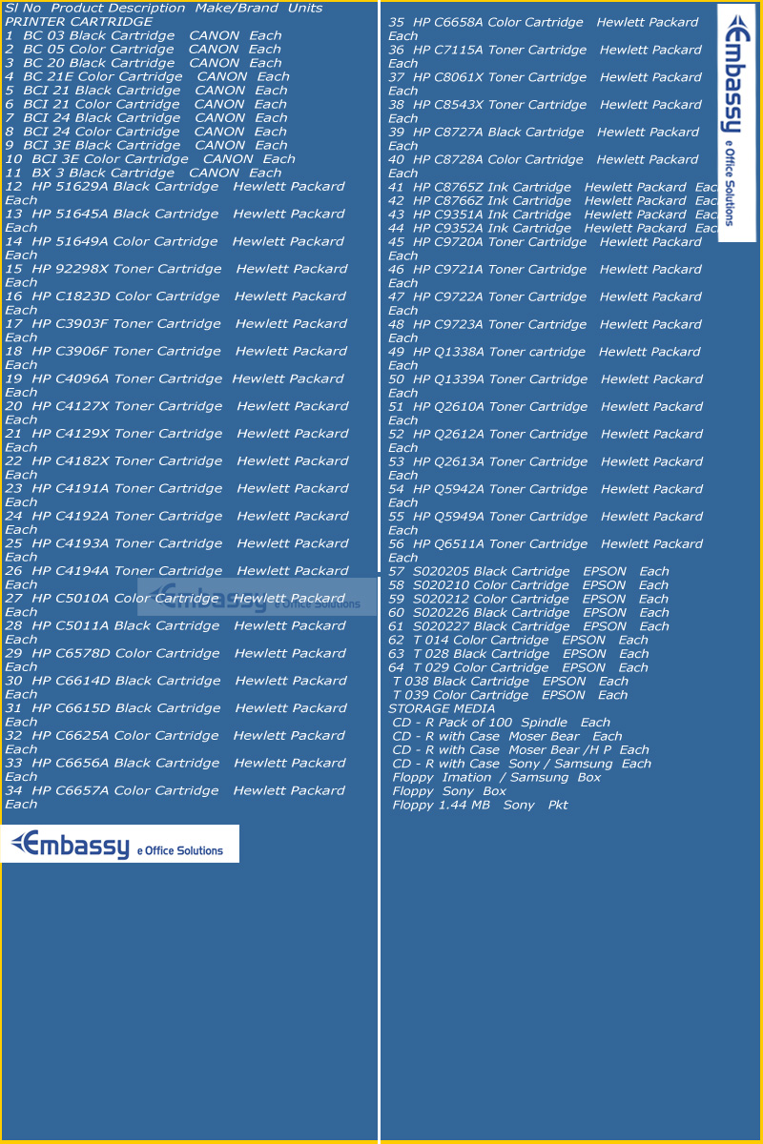The width and height of the screenshot is (763, 1144).
Task: Select row '32 HP C6625A Color Cartridge'
Action: click(176, 743)
